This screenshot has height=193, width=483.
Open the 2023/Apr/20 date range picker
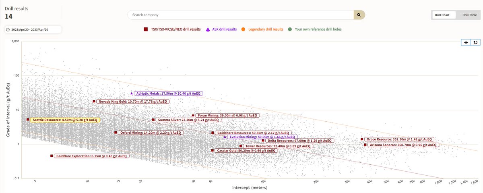coord(33,30)
